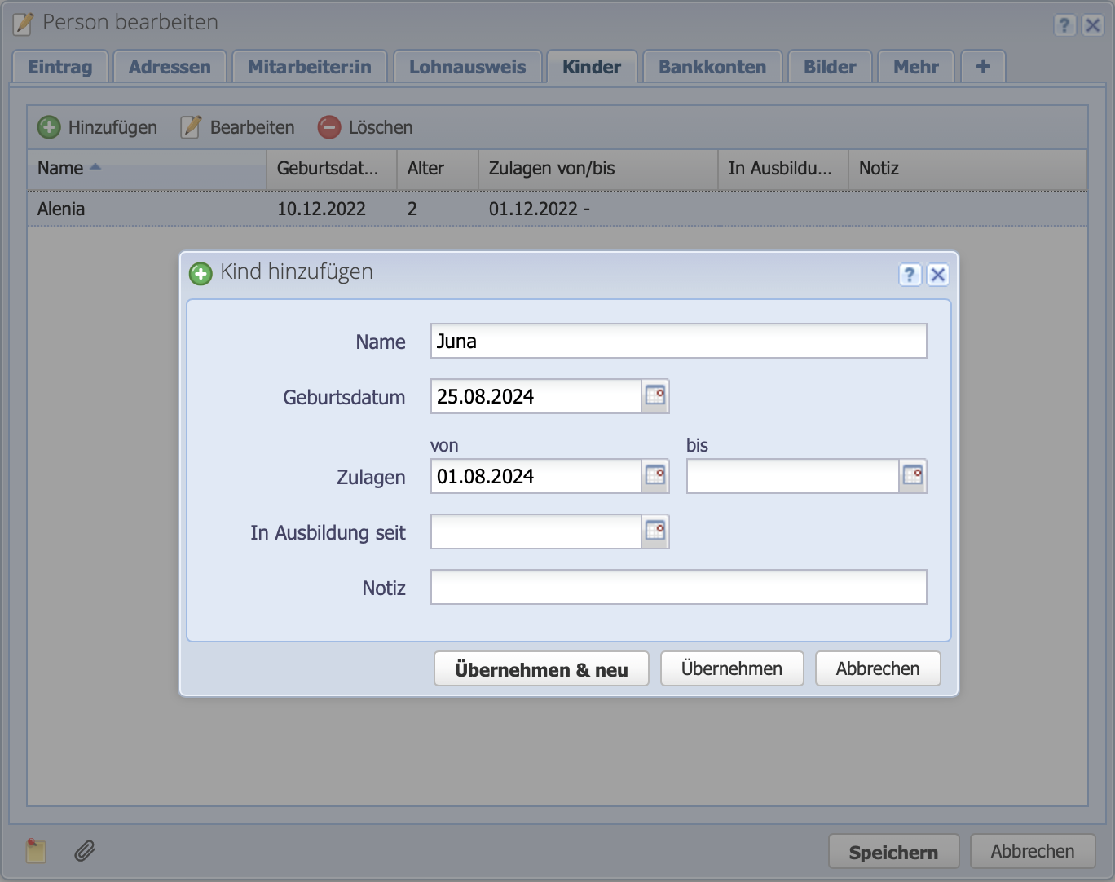Image resolution: width=1115 pixels, height=882 pixels.
Task: Click the Name field containing Juna
Action: 678,341
